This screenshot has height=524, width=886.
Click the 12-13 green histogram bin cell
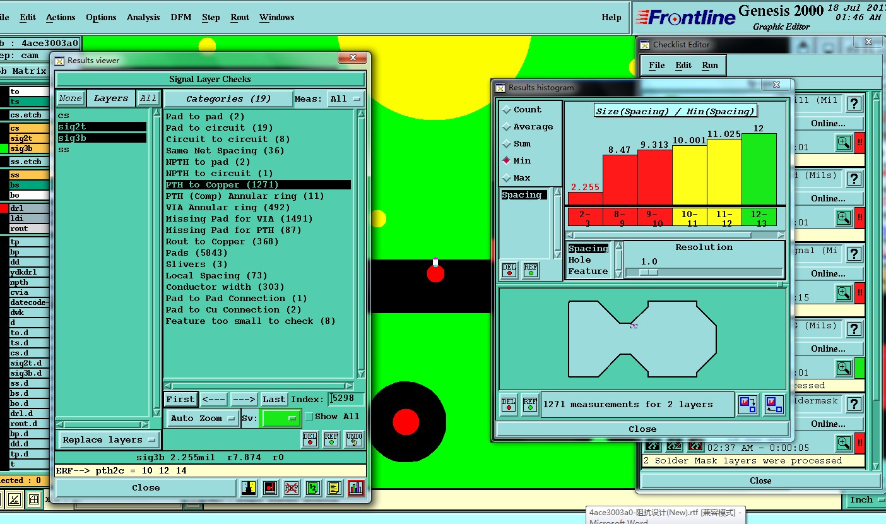[x=759, y=217]
